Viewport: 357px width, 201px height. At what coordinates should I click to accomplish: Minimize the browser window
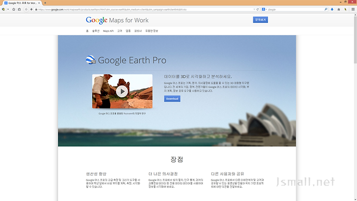(341, 2)
